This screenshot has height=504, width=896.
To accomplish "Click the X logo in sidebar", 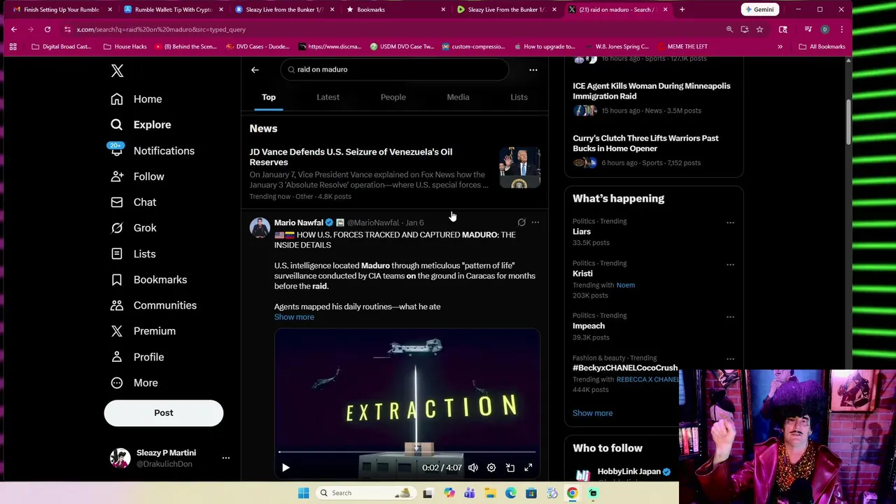I will (117, 71).
